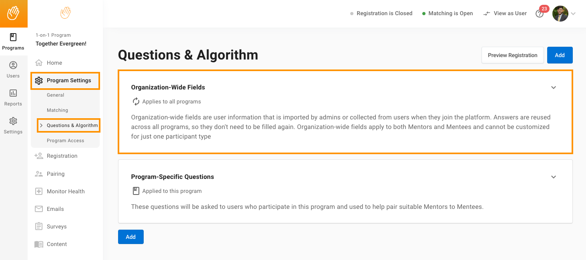Viewport: 586px width, 260px height.
Task: Click the Add button below Program-Specific Questions
Action: pos(130,237)
